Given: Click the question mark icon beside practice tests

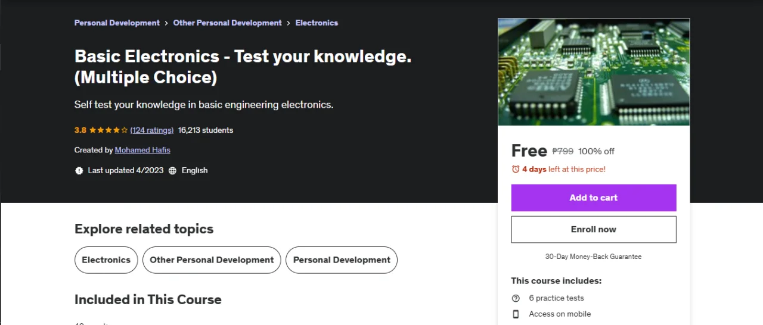Looking at the screenshot, I should click(x=516, y=298).
